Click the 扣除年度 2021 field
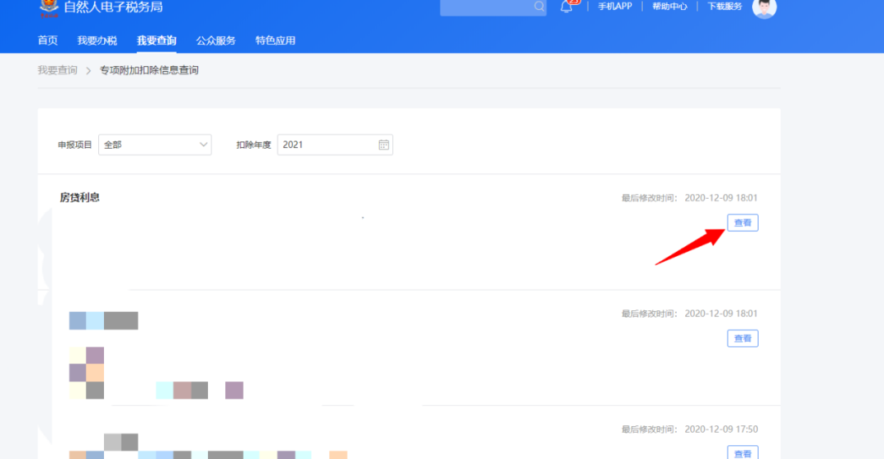The height and width of the screenshot is (459, 884). (x=335, y=145)
